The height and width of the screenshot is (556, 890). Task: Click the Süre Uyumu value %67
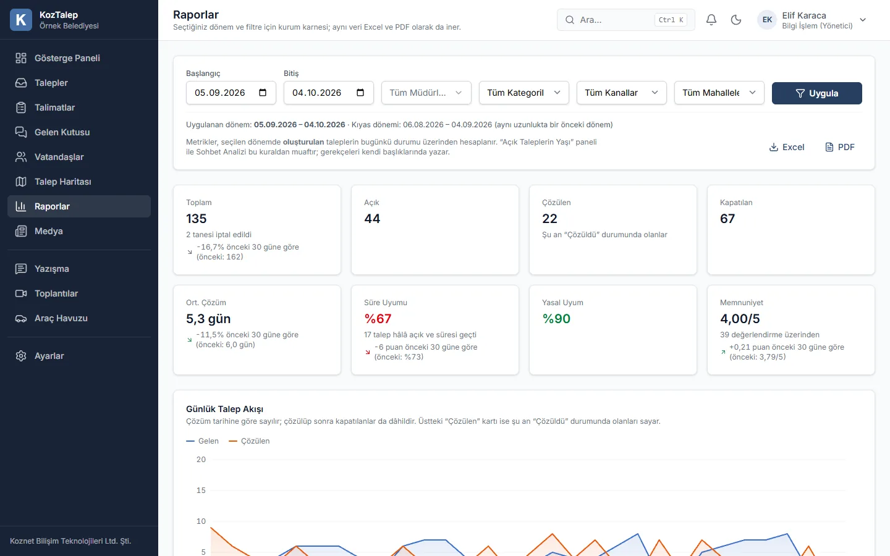[x=378, y=319]
